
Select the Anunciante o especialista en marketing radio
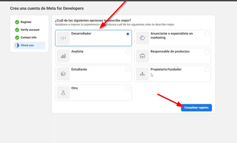[207, 34]
